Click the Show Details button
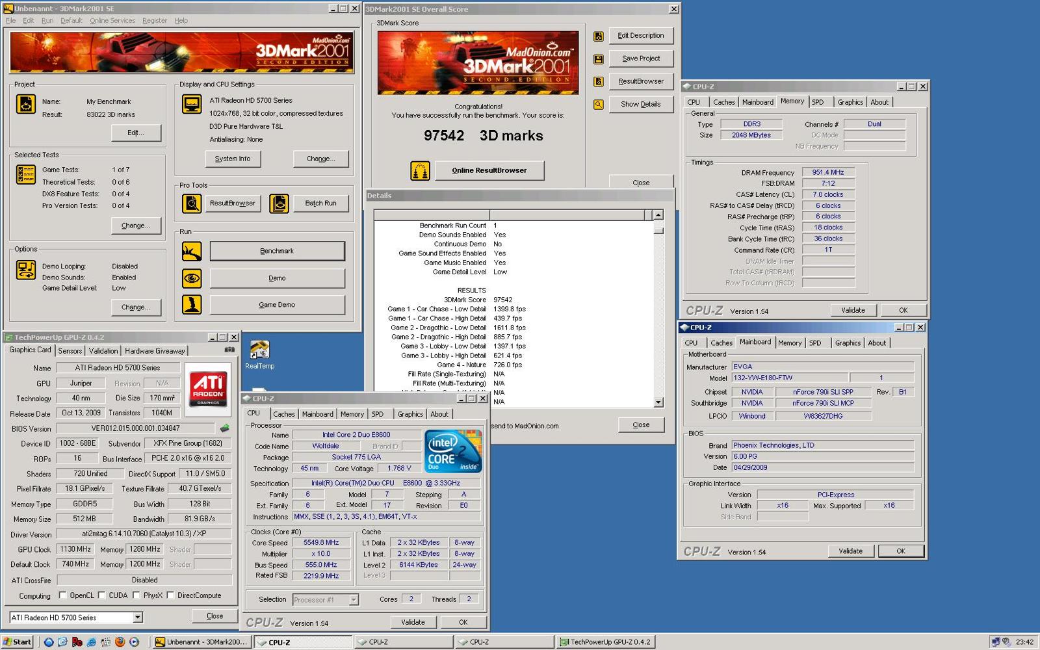This screenshot has height=650, width=1040. click(x=641, y=104)
